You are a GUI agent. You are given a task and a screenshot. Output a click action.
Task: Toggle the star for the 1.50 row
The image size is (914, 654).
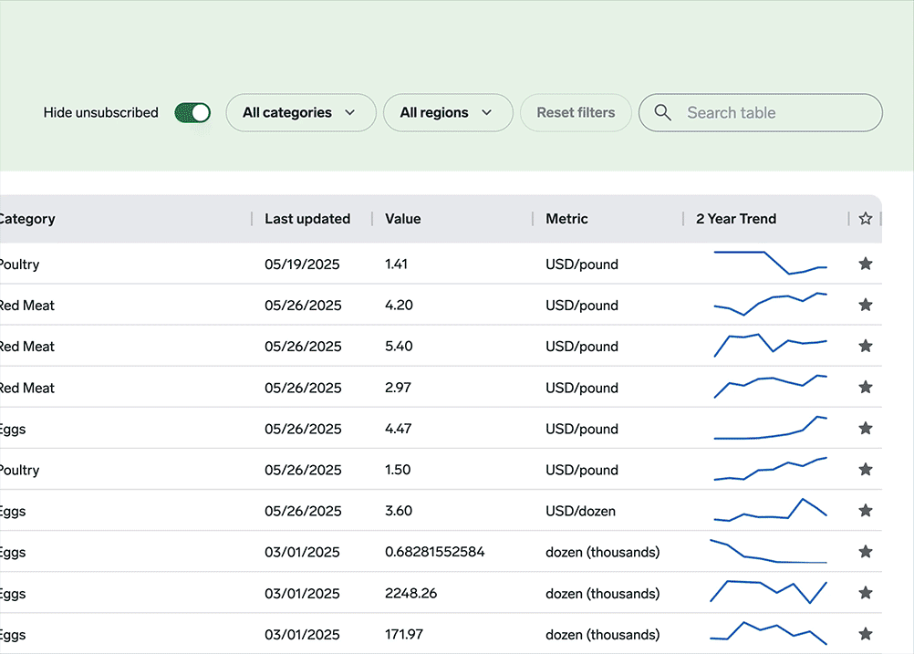pos(866,469)
